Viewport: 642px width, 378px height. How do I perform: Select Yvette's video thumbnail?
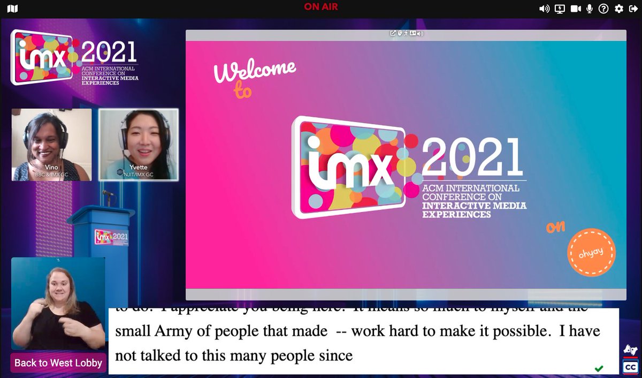[x=139, y=142]
